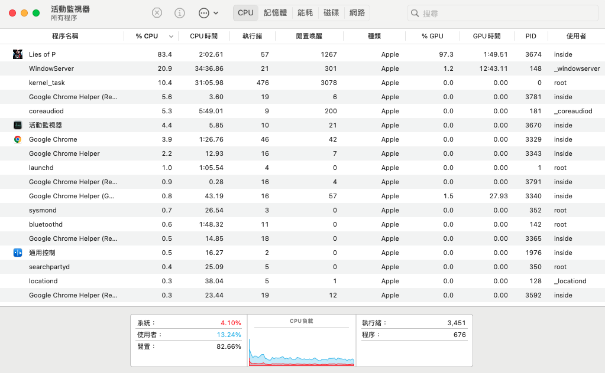Image resolution: width=605 pixels, height=373 pixels.
Task: Click the _windowserver user cell
Action: [x=577, y=68]
